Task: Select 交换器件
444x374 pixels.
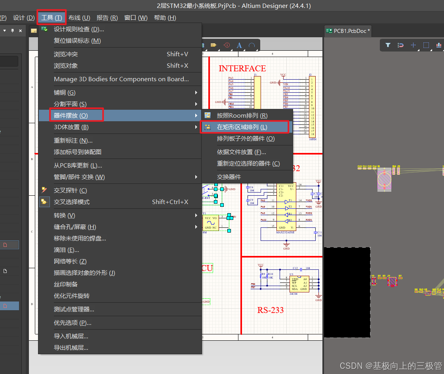Action: click(247, 177)
